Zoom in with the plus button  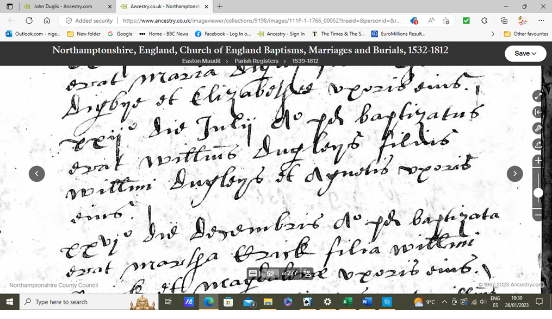(538, 161)
